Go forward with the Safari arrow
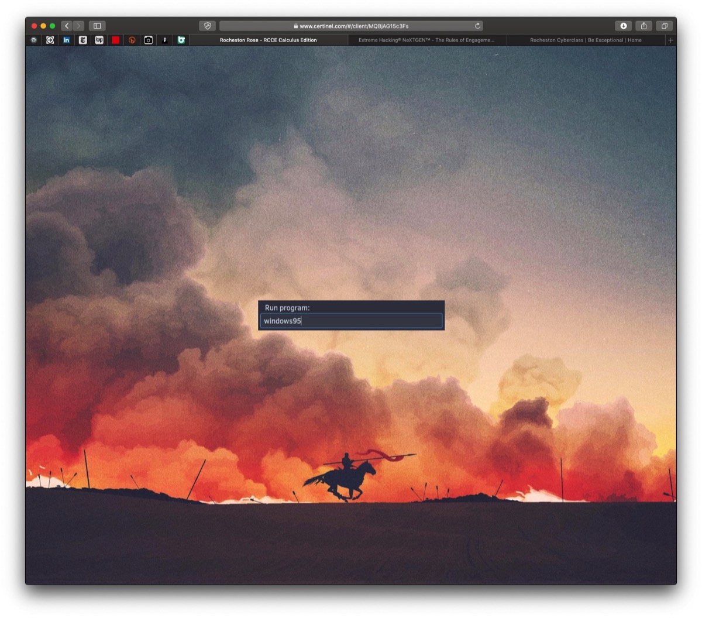Screen dimensions: 702x618 pyautogui.click(x=78, y=26)
